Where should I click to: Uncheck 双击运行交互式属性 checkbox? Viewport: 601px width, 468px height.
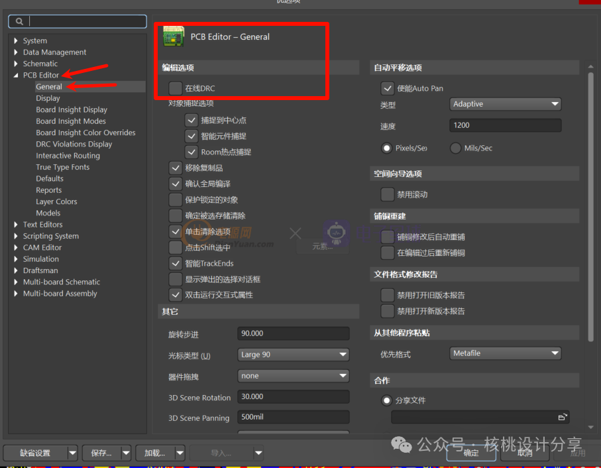(x=175, y=295)
